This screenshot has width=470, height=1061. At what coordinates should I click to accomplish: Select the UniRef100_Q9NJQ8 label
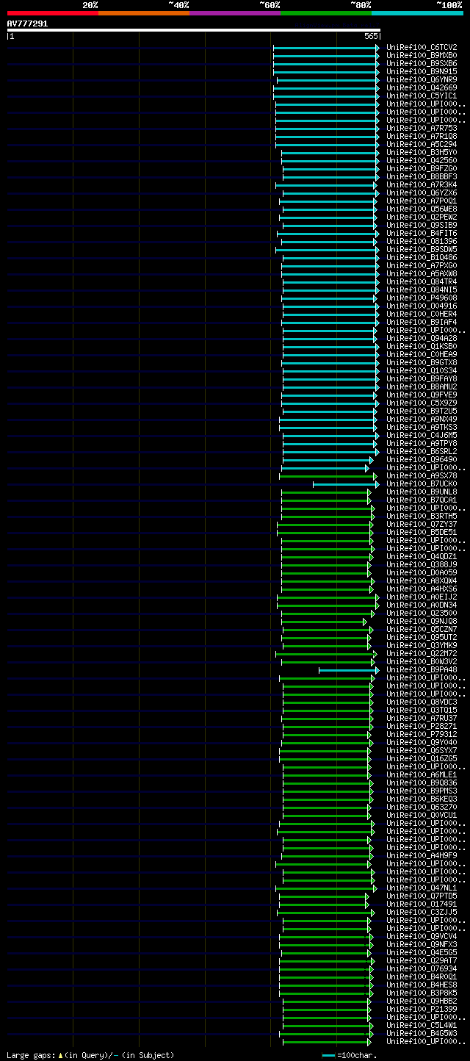422,621
